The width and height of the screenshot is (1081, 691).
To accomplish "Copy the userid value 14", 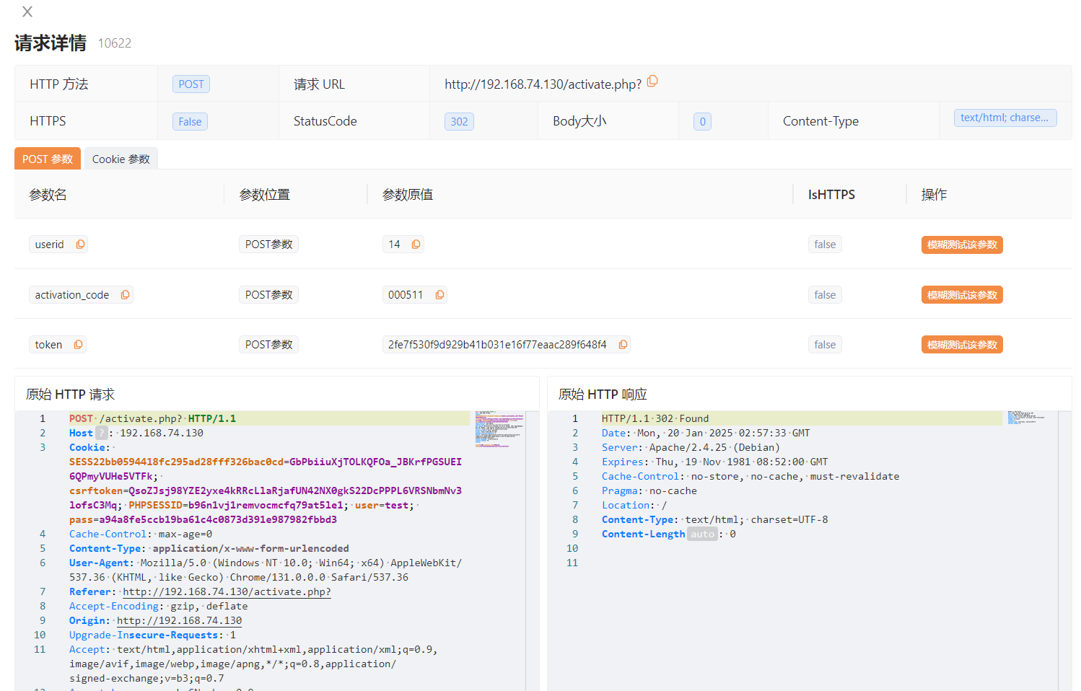I will (x=416, y=245).
